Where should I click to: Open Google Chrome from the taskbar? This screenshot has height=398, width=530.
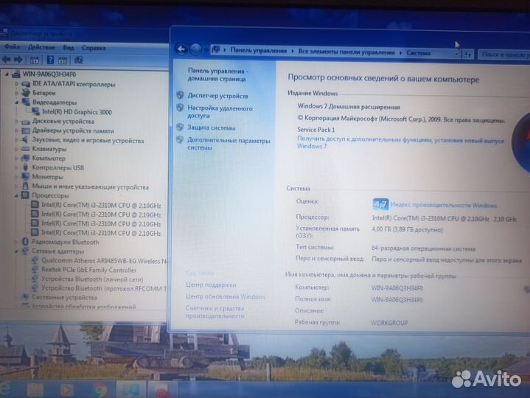(100, 390)
